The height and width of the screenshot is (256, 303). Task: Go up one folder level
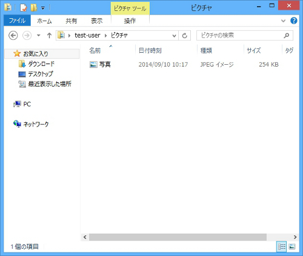49,36
